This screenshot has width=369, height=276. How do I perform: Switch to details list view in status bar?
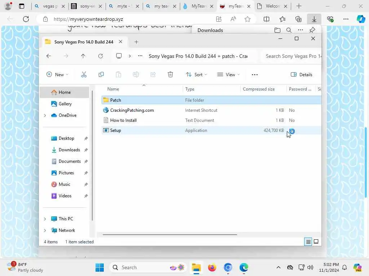click(308, 241)
